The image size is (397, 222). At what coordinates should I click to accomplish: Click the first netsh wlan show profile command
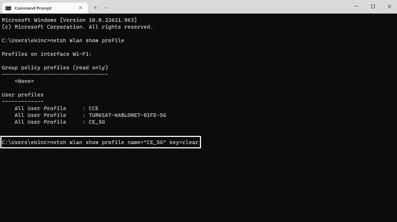[87, 40]
